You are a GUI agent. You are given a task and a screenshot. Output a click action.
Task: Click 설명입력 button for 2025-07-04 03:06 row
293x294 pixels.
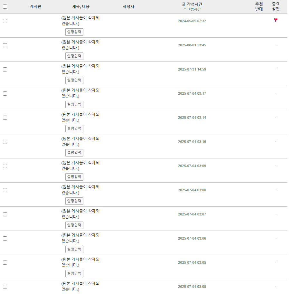coord(74,249)
